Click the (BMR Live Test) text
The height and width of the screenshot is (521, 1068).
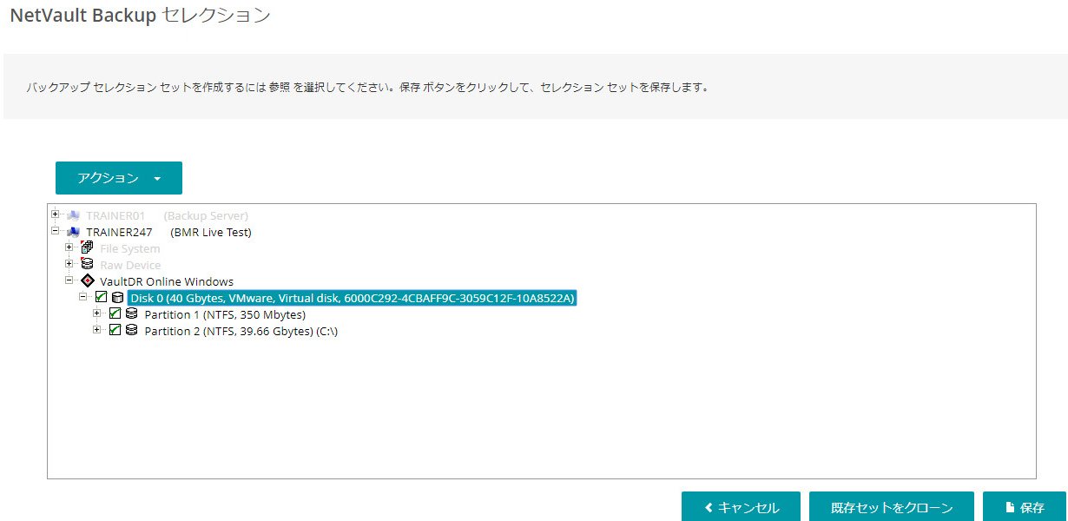point(211,232)
